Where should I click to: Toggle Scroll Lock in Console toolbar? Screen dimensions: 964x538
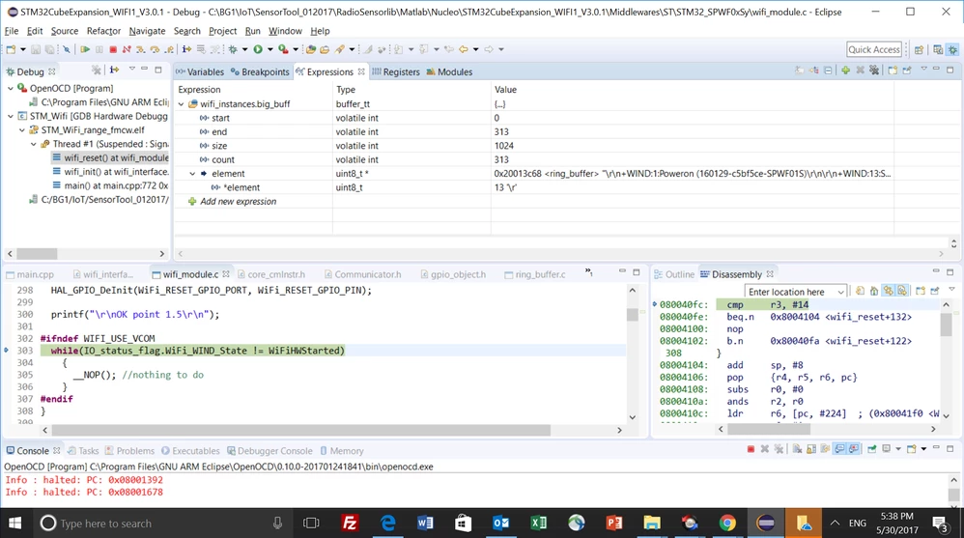click(811, 449)
